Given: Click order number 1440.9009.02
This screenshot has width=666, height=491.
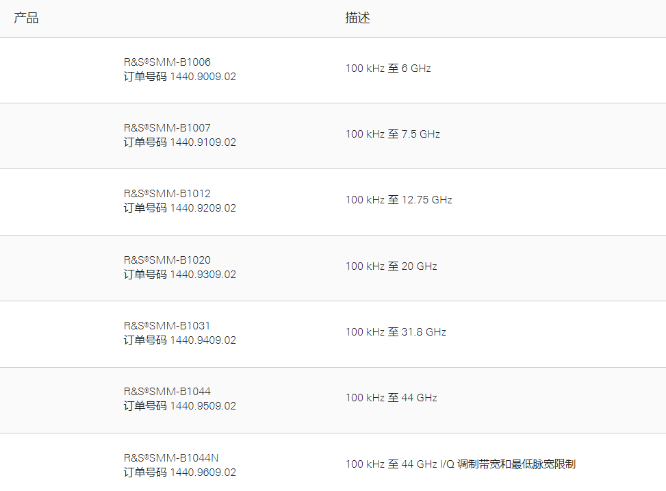Looking at the screenshot, I should pyautogui.click(x=203, y=77).
